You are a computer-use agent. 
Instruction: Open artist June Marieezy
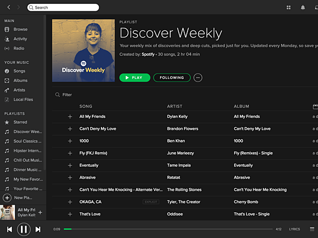click(180, 153)
